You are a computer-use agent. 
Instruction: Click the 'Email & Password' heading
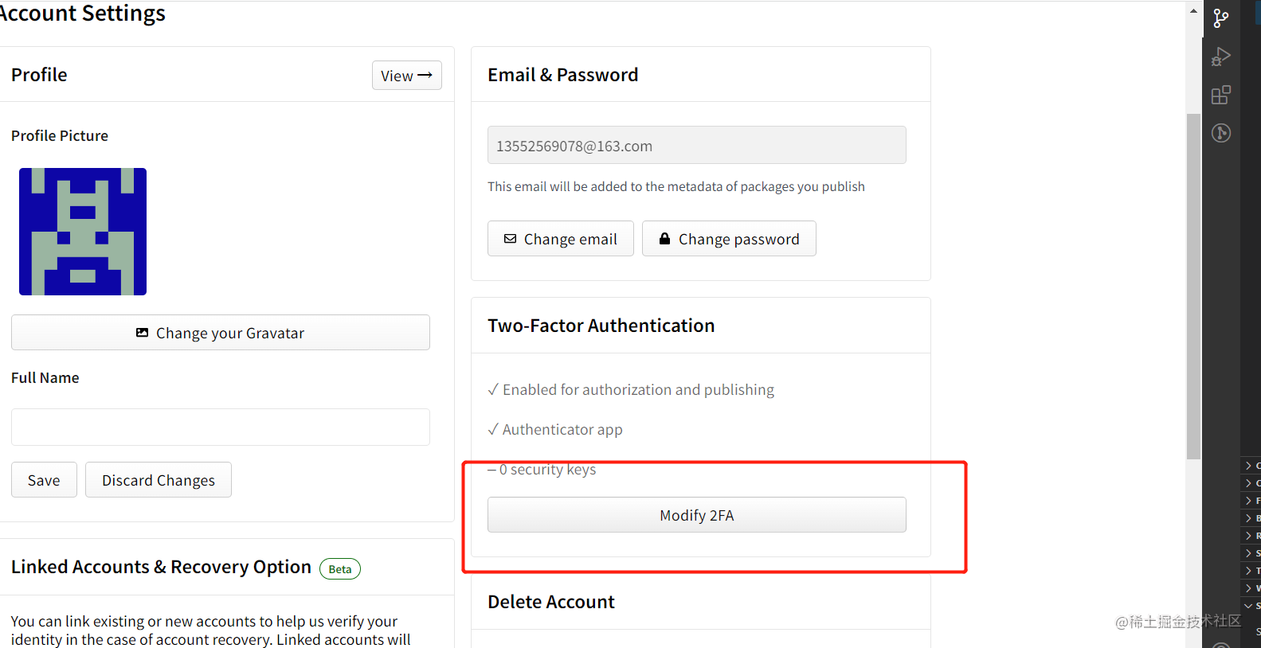tap(563, 75)
